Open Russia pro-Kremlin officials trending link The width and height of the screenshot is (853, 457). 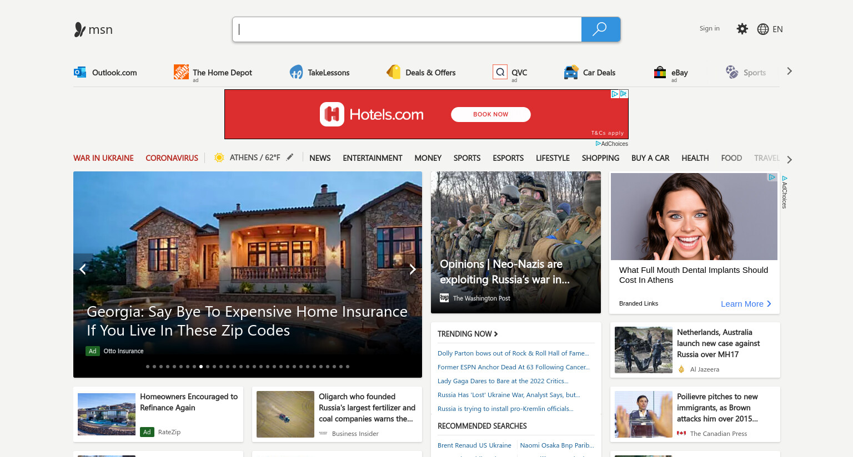pos(505,409)
